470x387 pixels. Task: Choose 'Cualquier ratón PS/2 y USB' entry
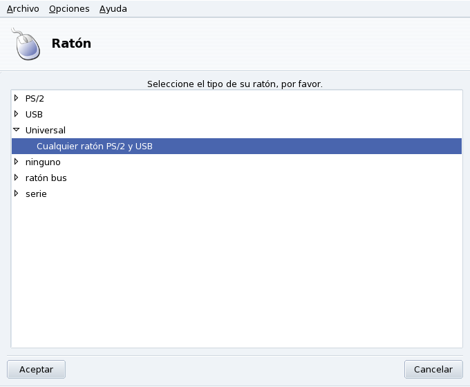(x=94, y=146)
